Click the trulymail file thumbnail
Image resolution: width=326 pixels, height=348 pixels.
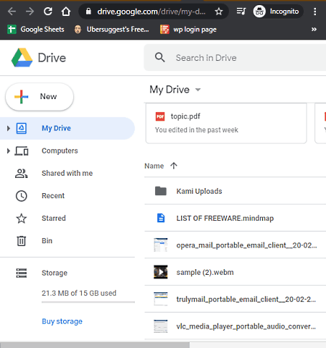pyautogui.click(x=161, y=299)
